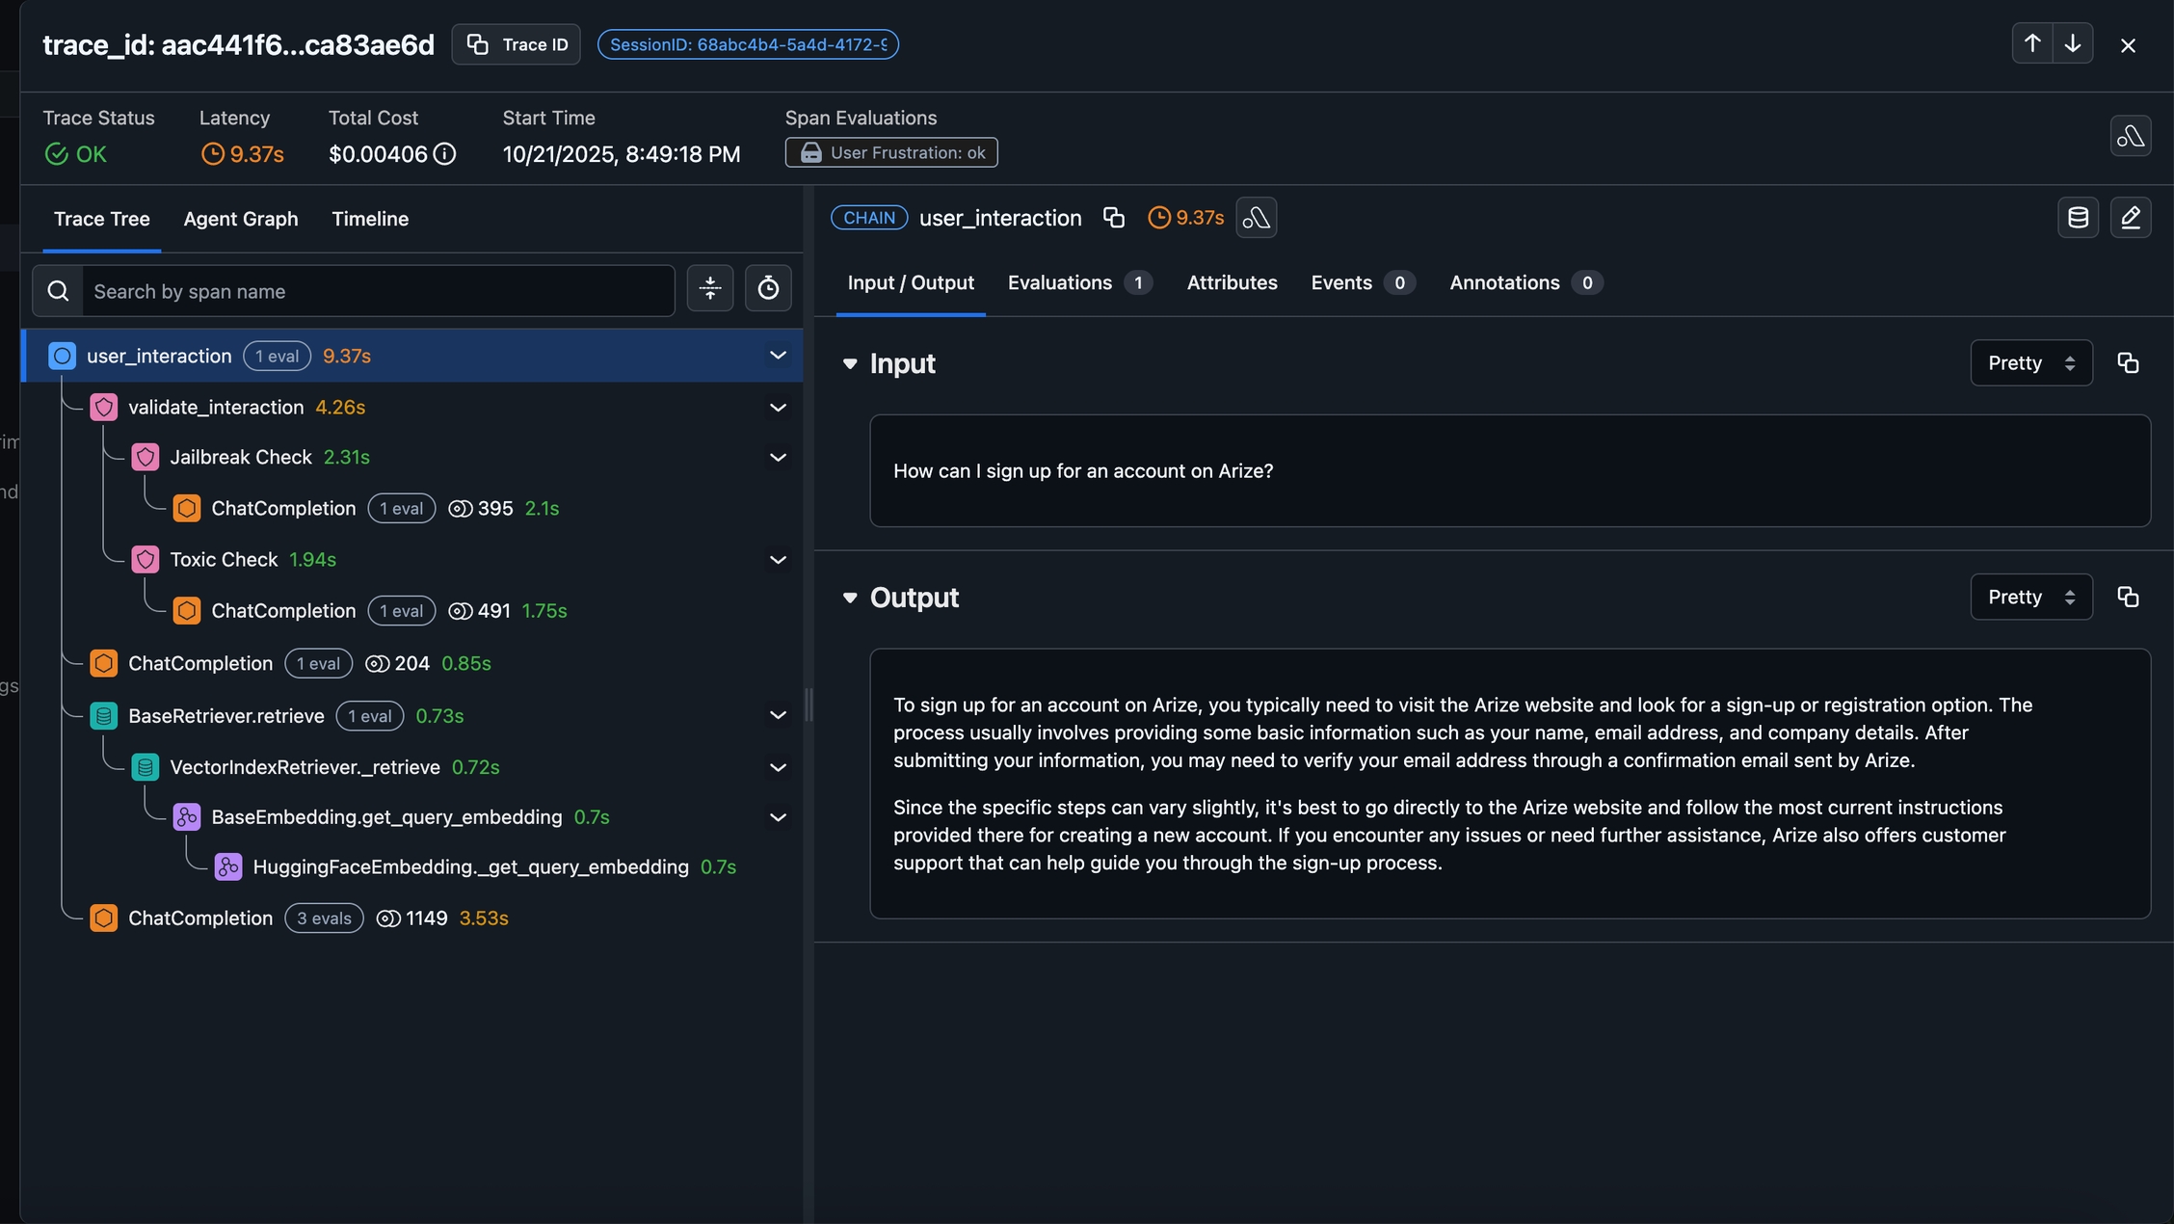
Task: Click the Total Cost info icon
Action: [x=444, y=154]
